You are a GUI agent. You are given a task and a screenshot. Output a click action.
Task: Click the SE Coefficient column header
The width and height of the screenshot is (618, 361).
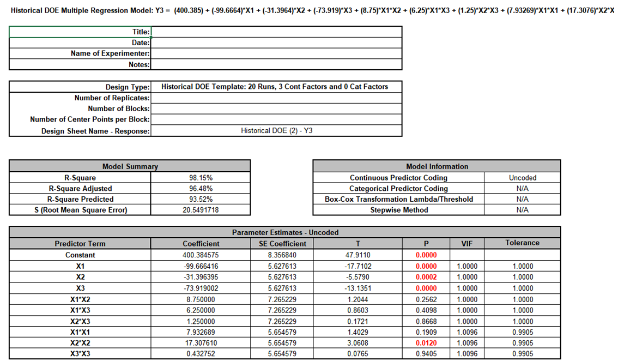280,244
